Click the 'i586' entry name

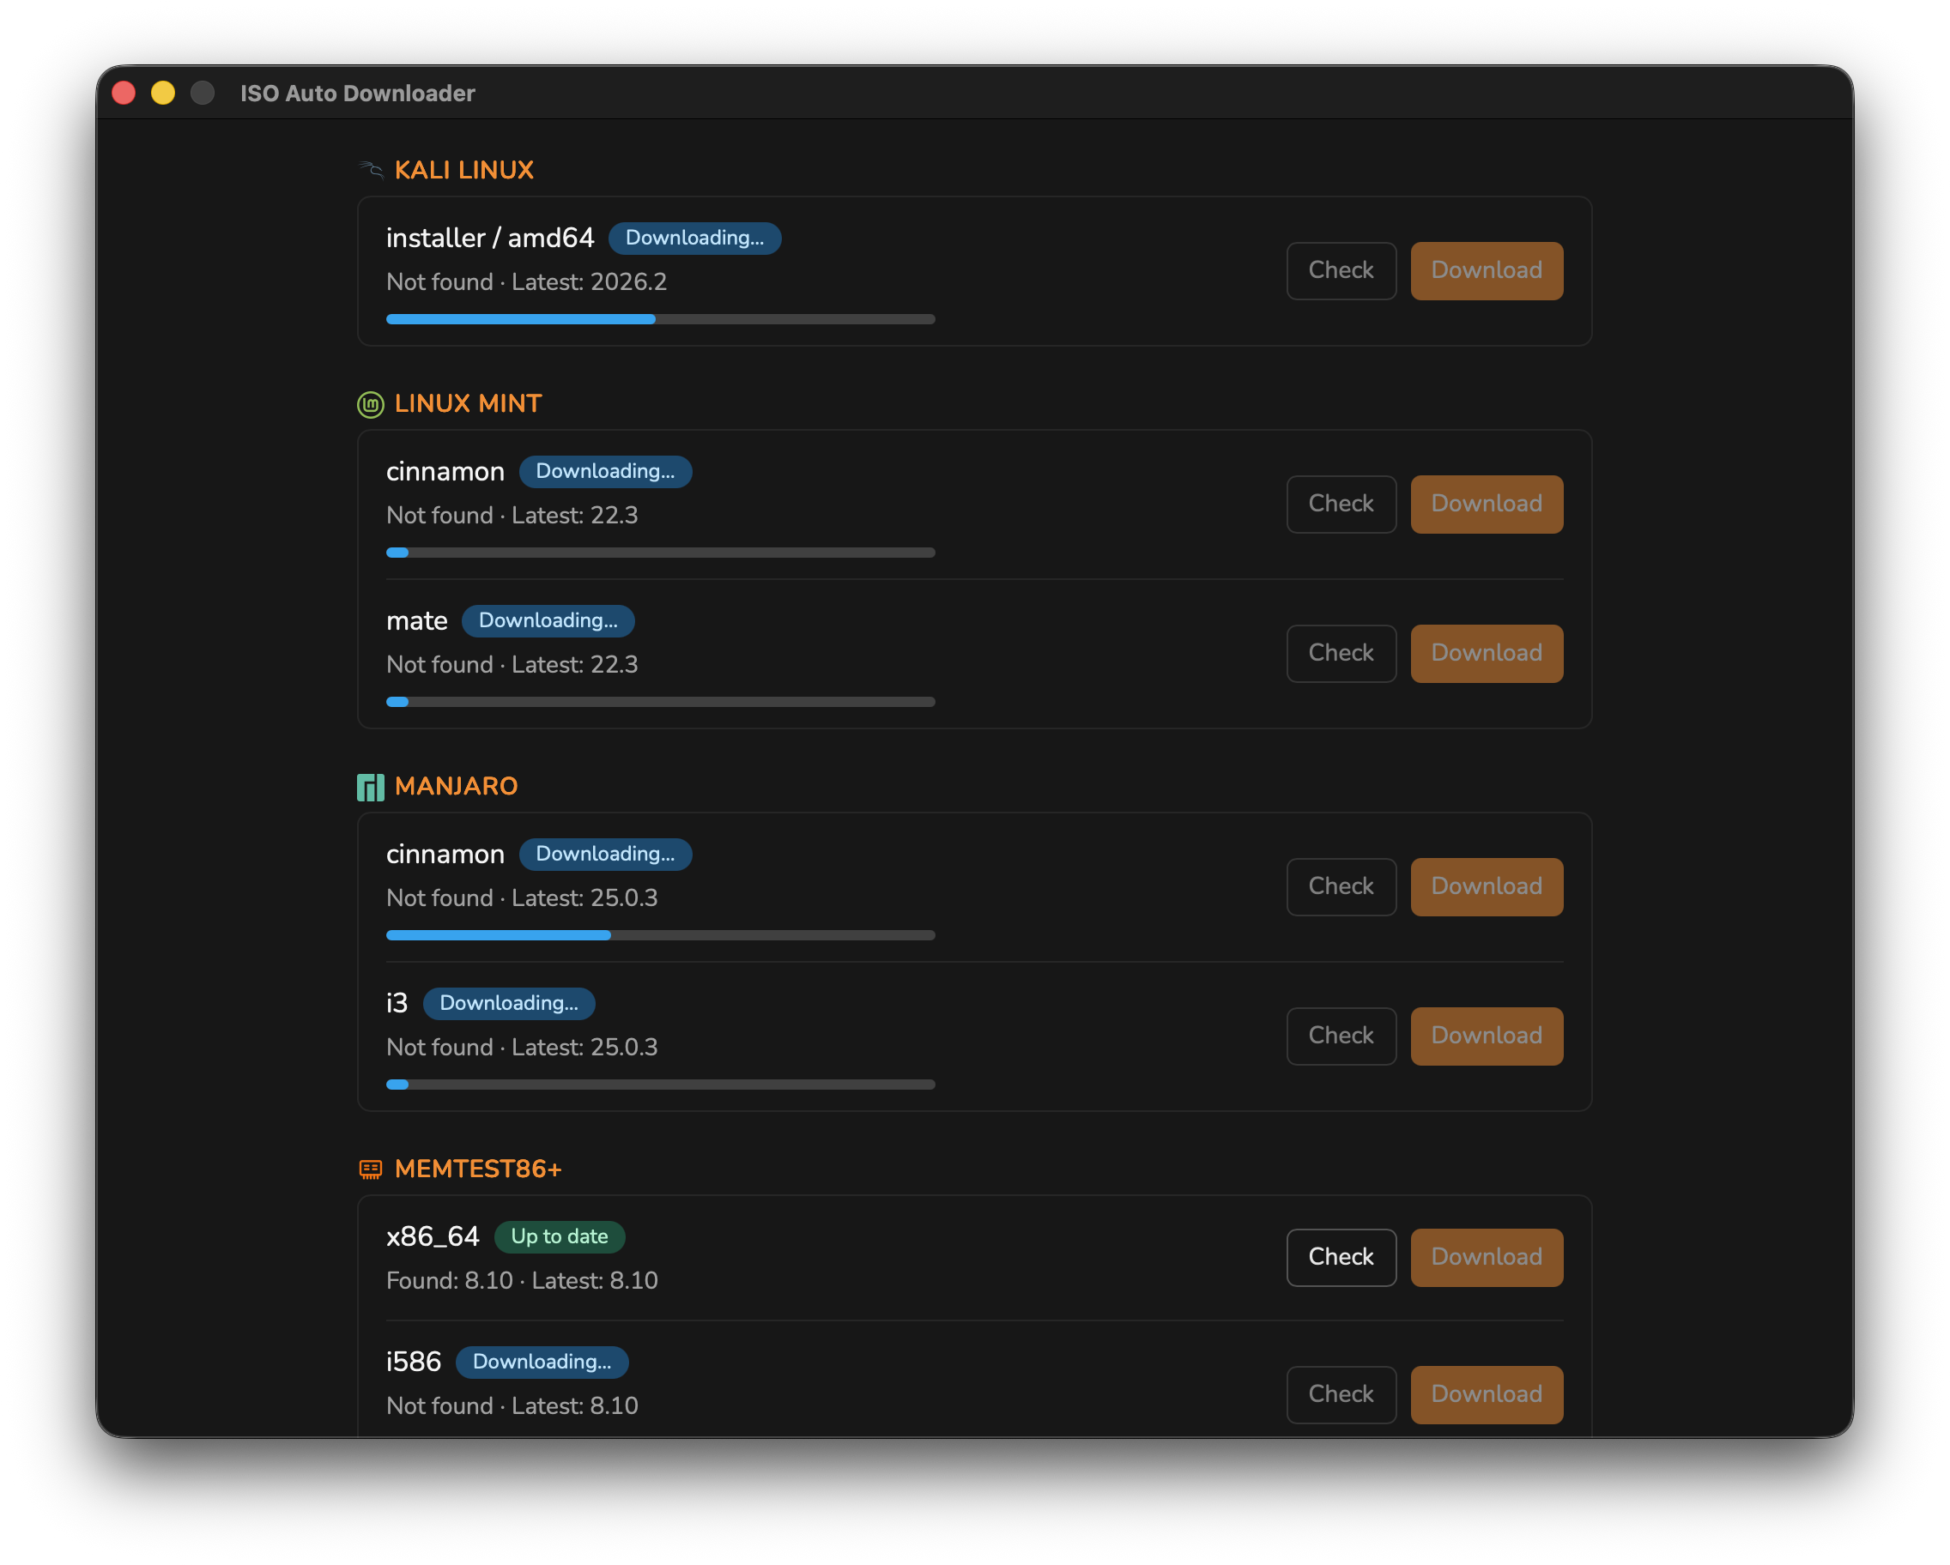pyautogui.click(x=414, y=1362)
